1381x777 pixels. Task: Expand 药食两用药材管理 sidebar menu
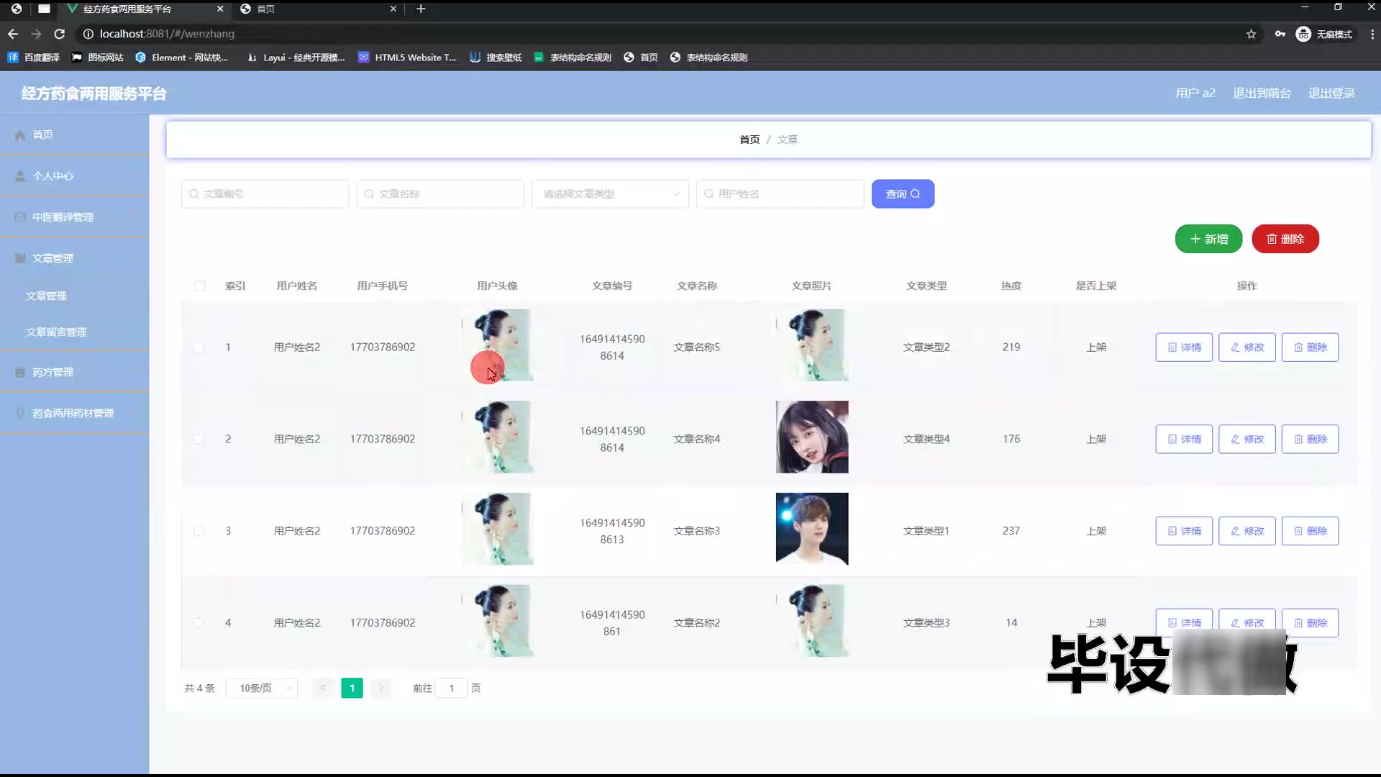(75, 413)
